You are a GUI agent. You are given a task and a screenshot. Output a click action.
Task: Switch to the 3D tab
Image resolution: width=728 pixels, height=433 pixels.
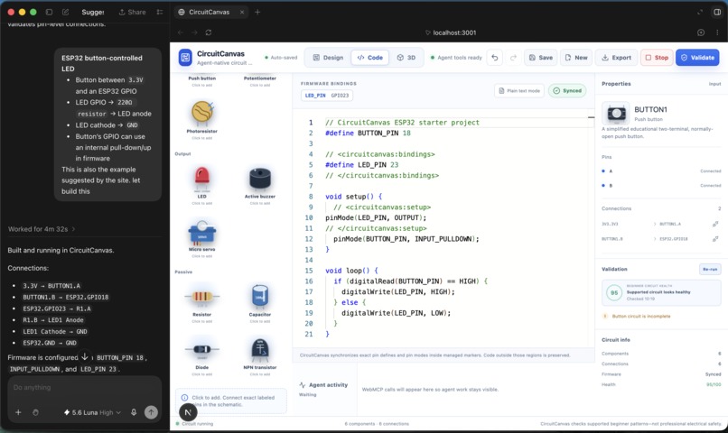click(x=406, y=58)
